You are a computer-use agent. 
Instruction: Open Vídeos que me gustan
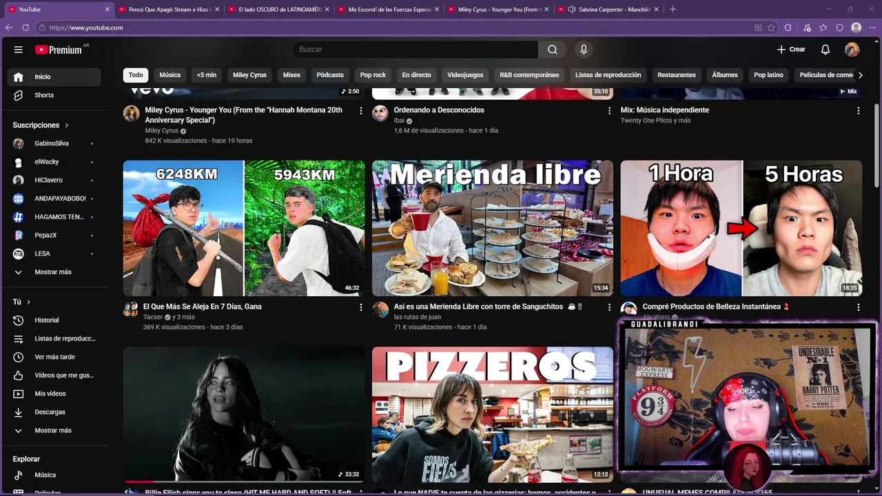54,375
